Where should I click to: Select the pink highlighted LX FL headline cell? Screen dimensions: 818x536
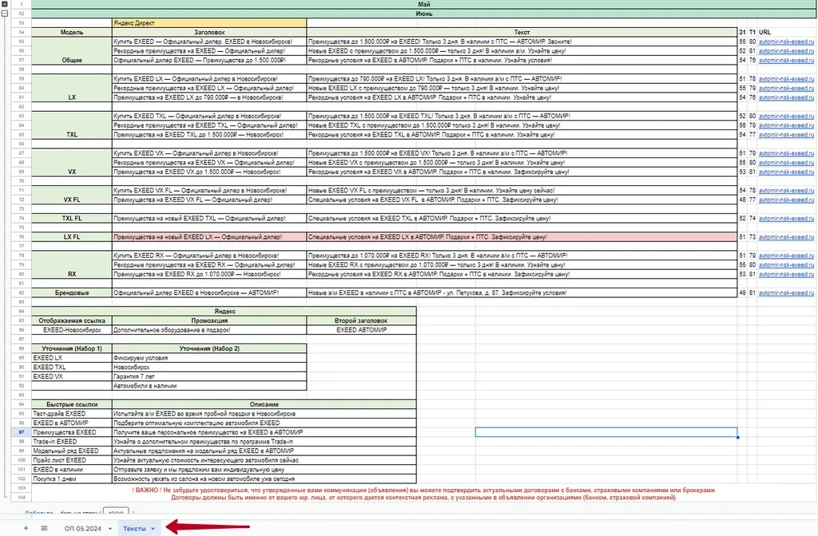(x=208, y=237)
